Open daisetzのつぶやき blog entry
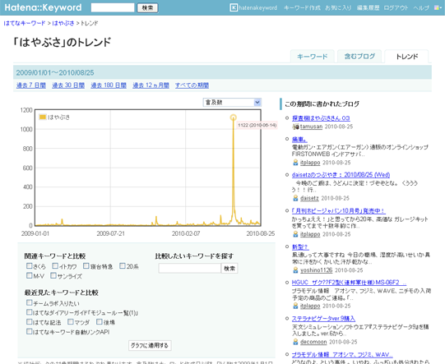The width and height of the screenshot is (445, 364). [x=341, y=175]
